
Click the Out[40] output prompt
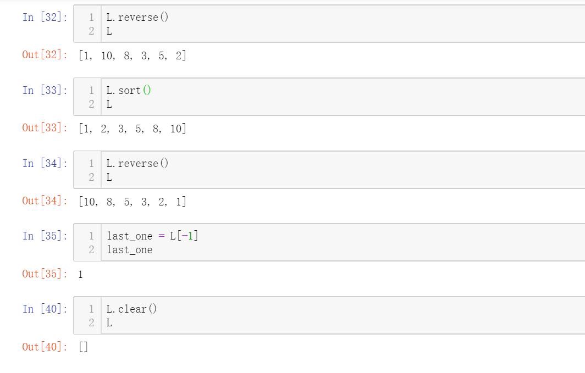tap(45, 347)
